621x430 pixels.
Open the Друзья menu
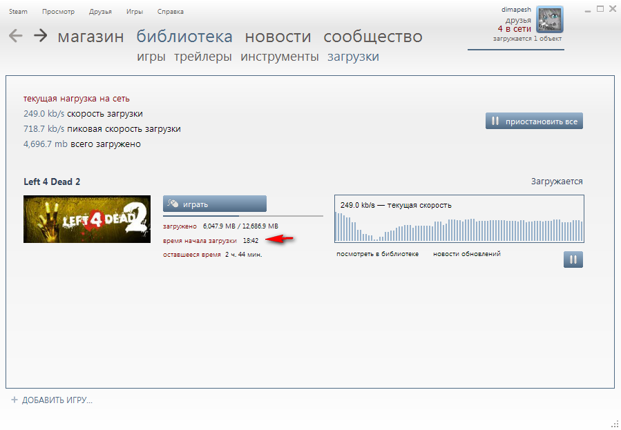(x=100, y=12)
